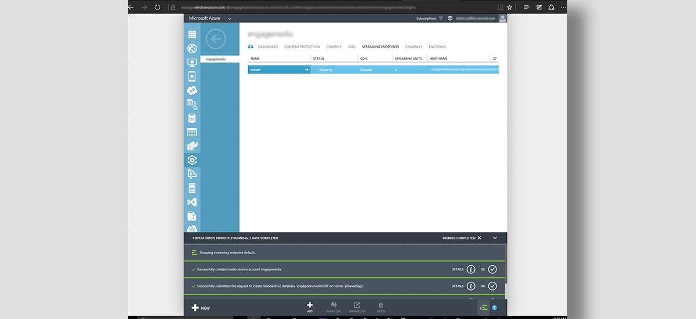This screenshot has width=696, height=319.
Task: Toggle the notifications count indicator
Action: (484, 307)
